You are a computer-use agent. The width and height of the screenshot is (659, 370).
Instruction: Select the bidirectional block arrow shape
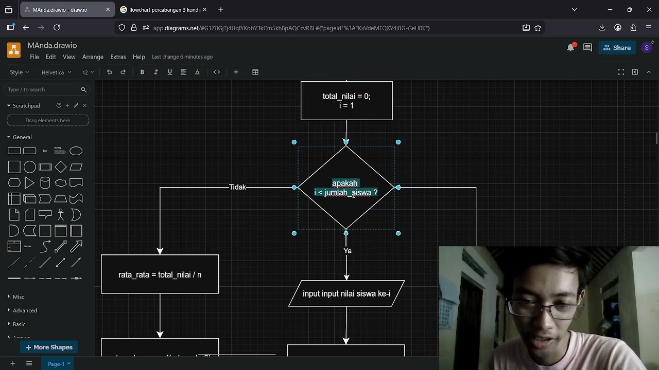pos(61,247)
